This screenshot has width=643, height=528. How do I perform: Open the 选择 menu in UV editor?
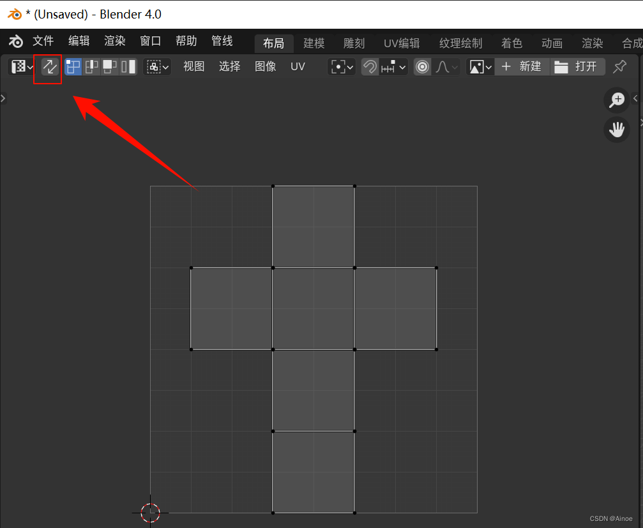pos(230,66)
